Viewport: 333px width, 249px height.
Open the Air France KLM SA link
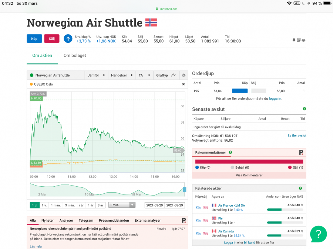(231, 205)
